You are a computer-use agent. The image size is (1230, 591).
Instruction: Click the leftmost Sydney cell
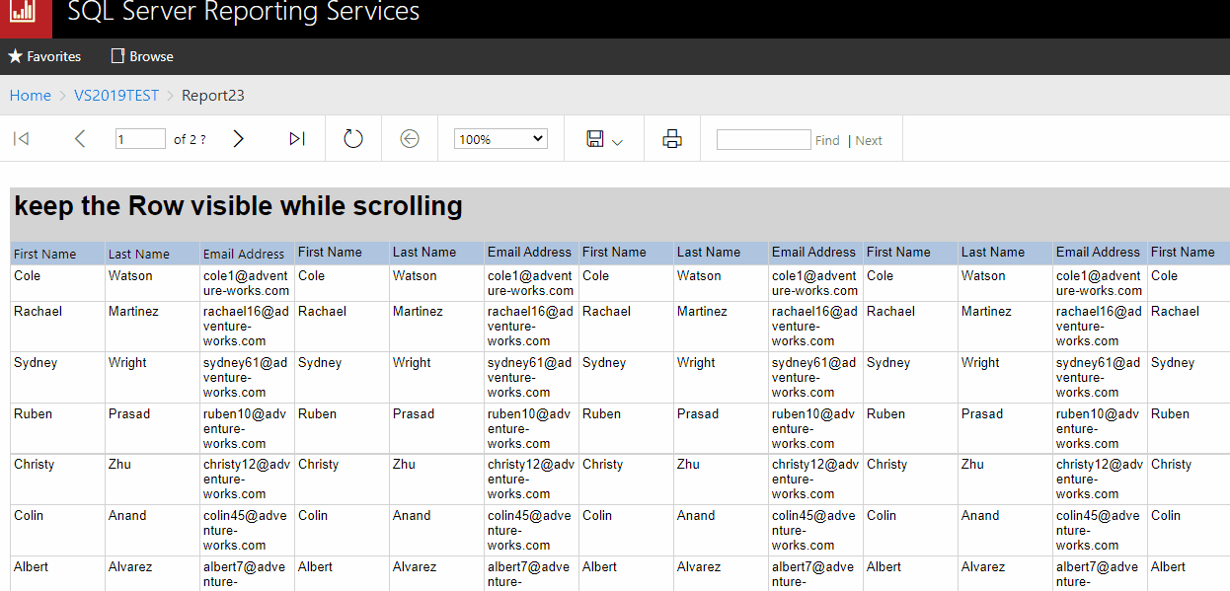[x=57, y=378]
